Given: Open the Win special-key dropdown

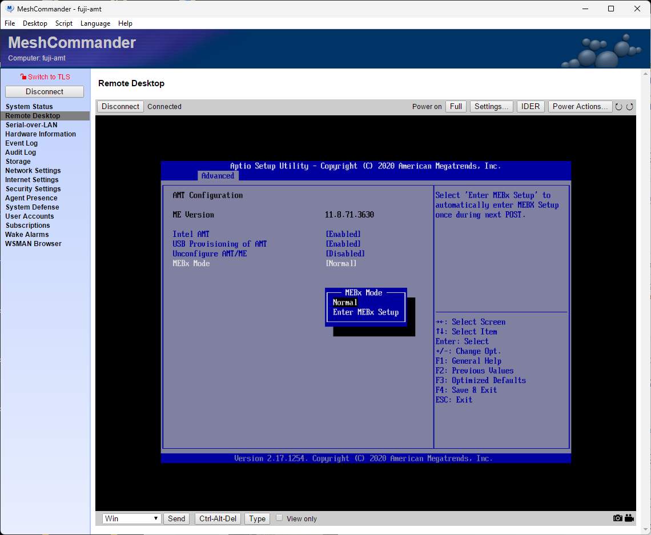Looking at the screenshot, I should pyautogui.click(x=131, y=518).
